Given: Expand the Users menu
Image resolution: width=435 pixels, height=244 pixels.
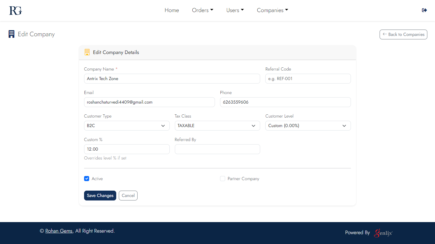Looking at the screenshot, I should point(235,10).
